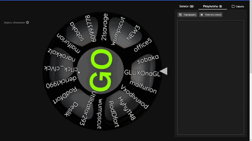Click the derick1990 wheel segment
Image resolution: width=252 pixels, height=141 pixels.
pyautogui.click(x=61, y=82)
